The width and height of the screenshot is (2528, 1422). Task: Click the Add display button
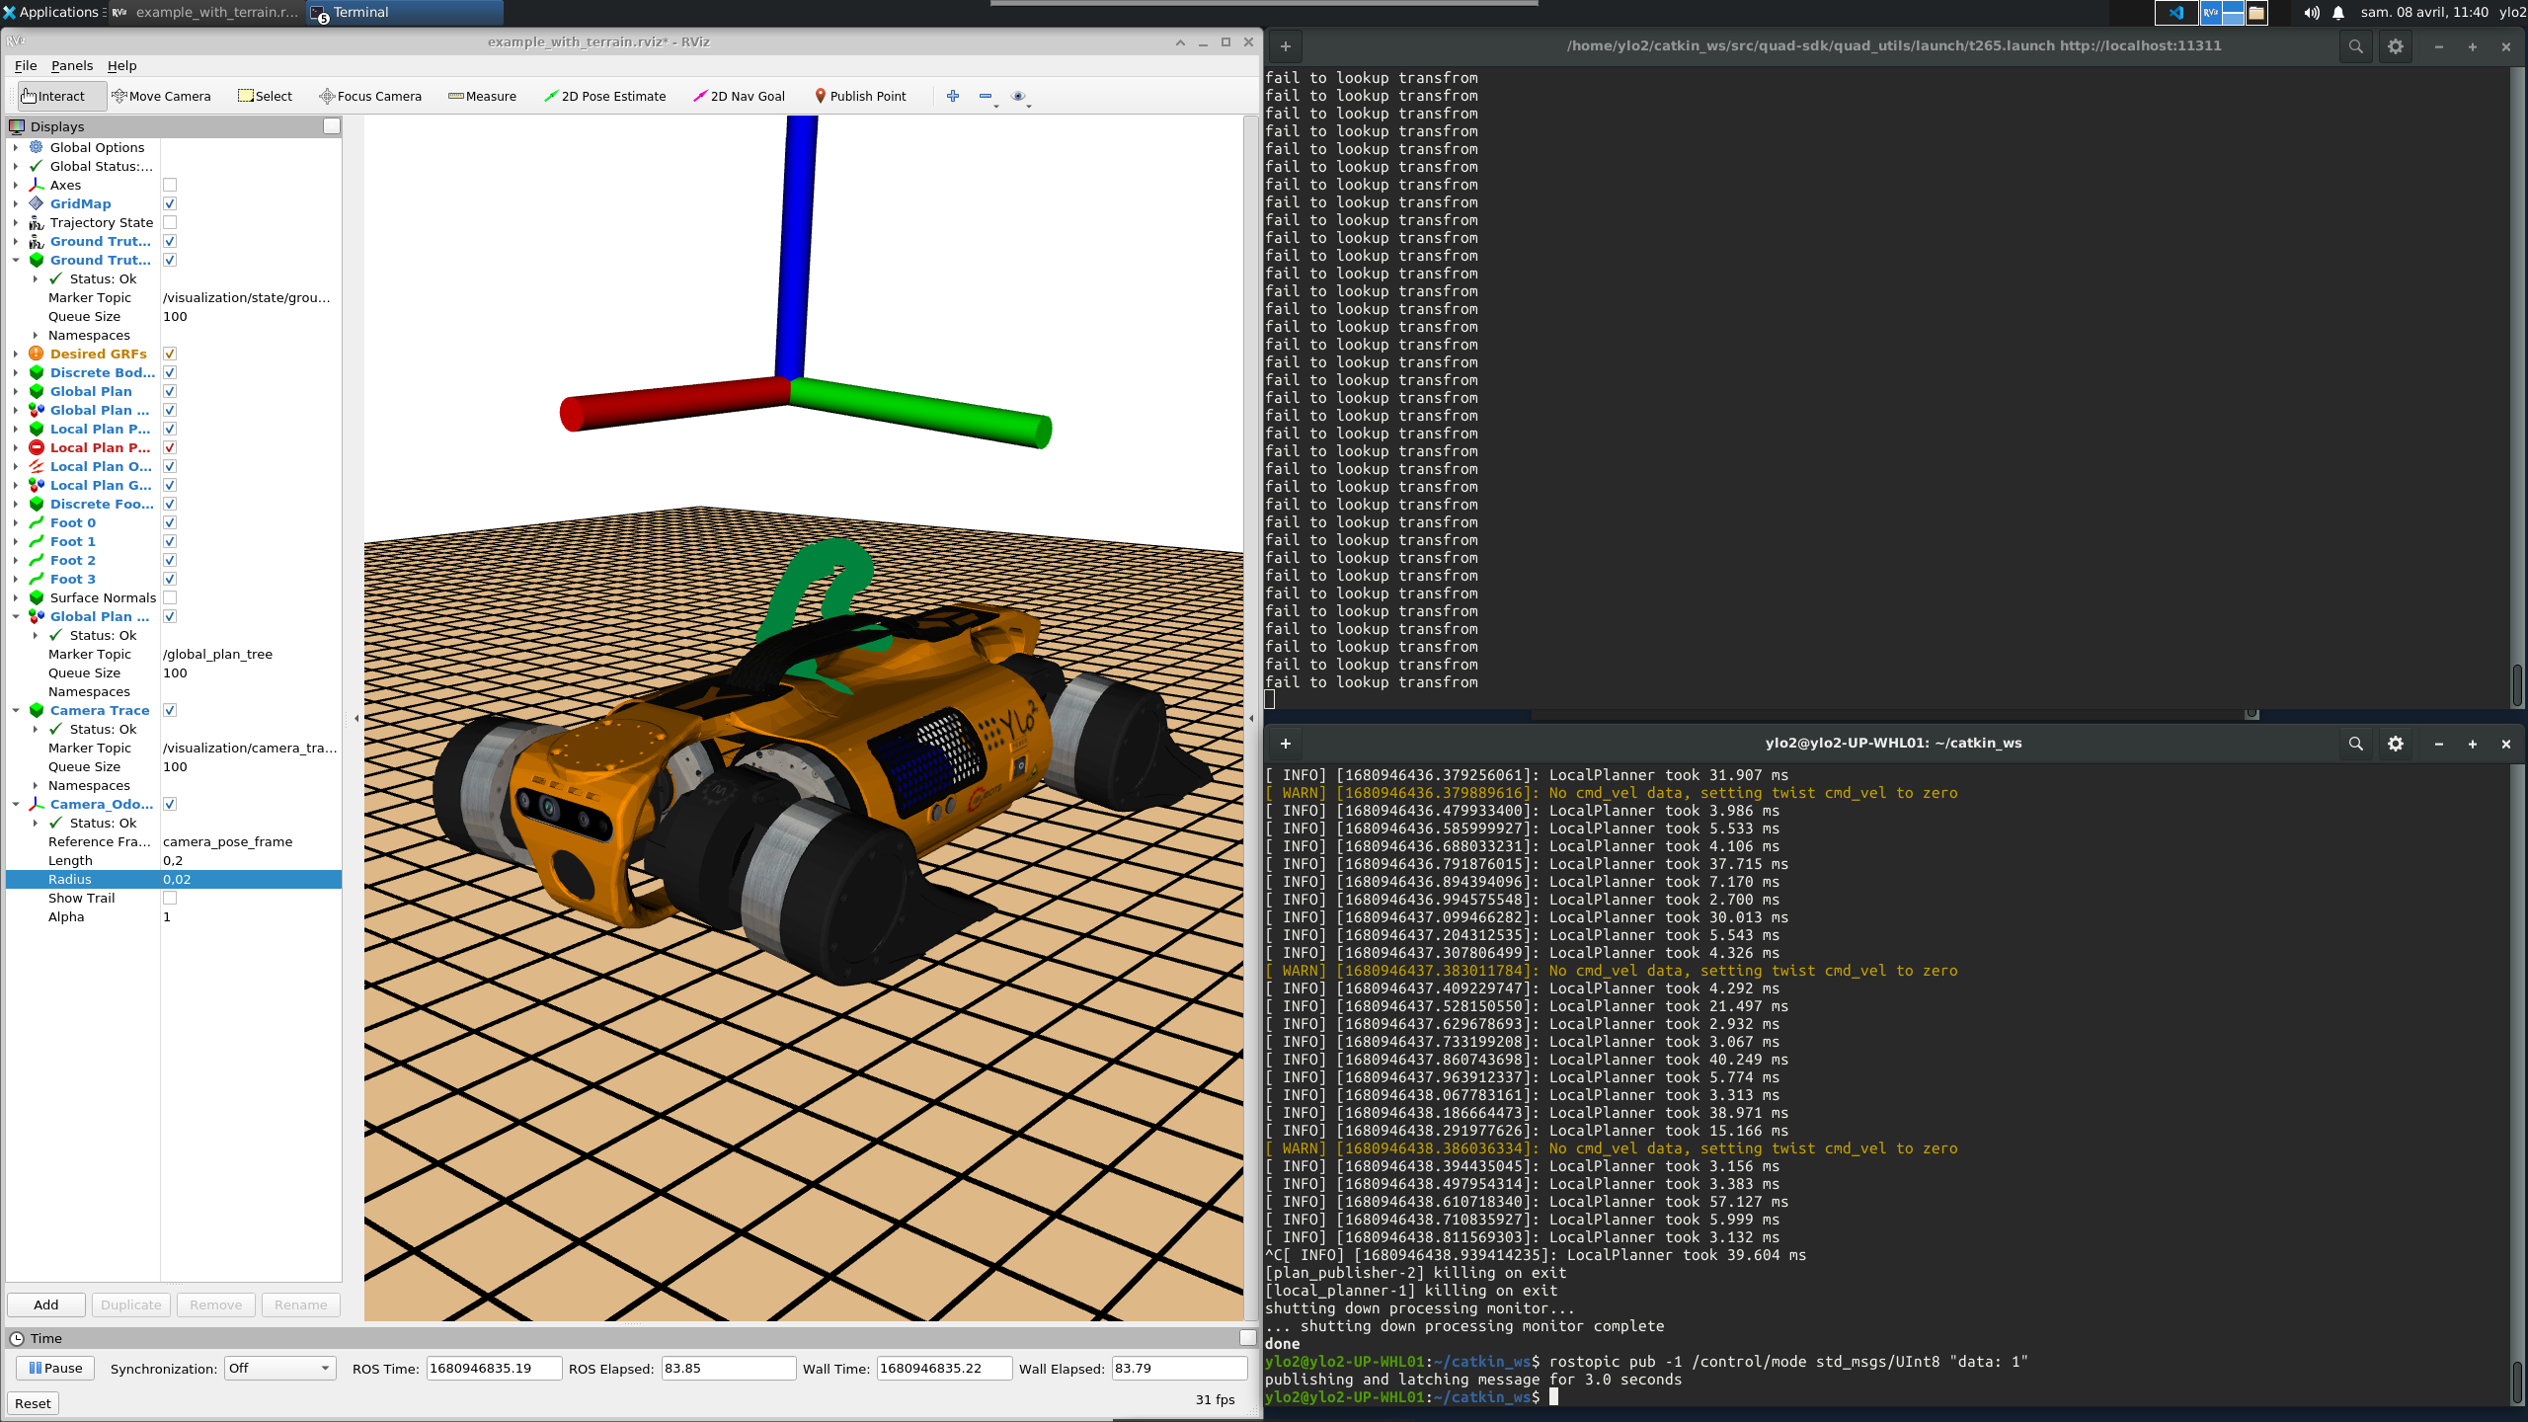45,1304
